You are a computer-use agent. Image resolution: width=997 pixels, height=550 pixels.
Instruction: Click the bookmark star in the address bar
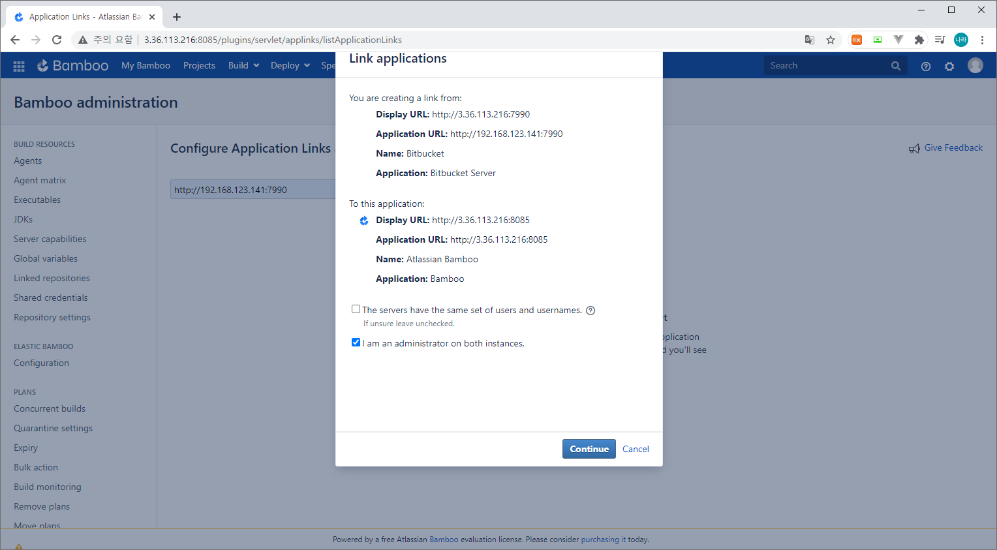830,40
